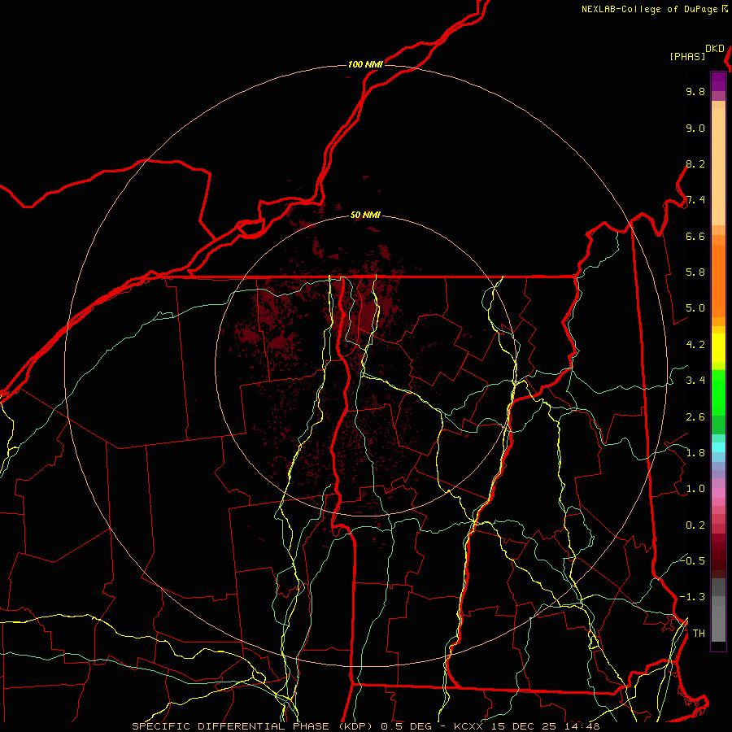Click the 1.0 value on the color scale
This screenshot has height=732, width=732.
pyautogui.click(x=695, y=489)
